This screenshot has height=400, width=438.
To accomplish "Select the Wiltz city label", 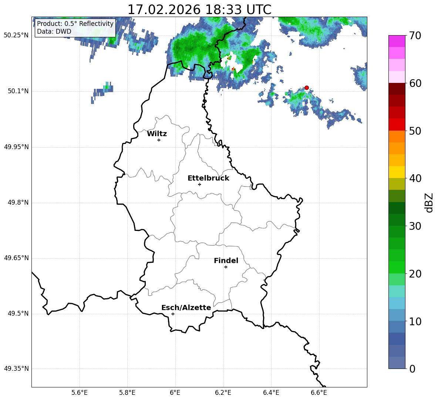I will 157,134.
